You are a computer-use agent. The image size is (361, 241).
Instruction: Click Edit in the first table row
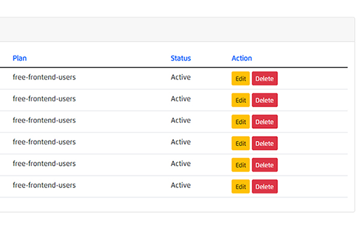coord(241,79)
